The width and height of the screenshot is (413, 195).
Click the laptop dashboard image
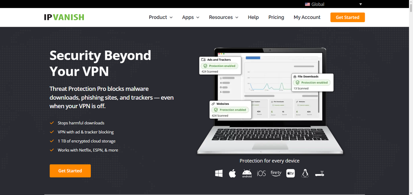tap(270, 101)
